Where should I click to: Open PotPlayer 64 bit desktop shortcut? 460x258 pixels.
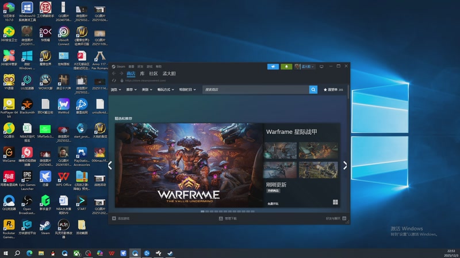(9, 108)
